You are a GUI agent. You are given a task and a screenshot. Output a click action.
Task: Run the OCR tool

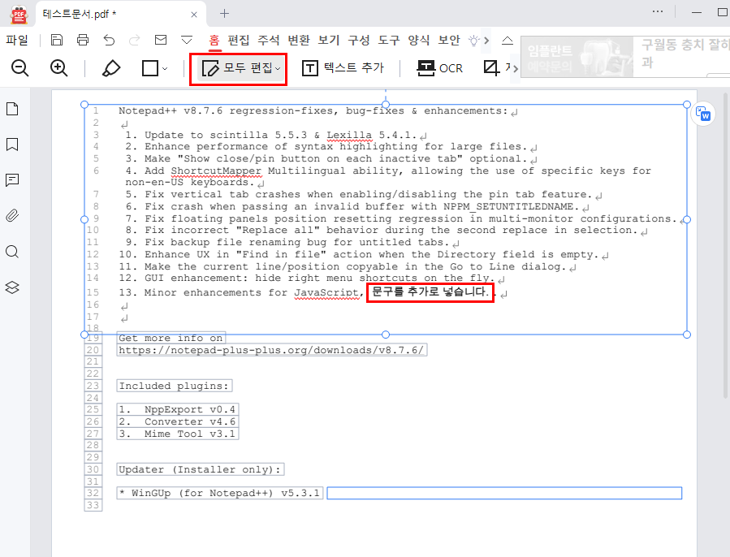[439, 68]
